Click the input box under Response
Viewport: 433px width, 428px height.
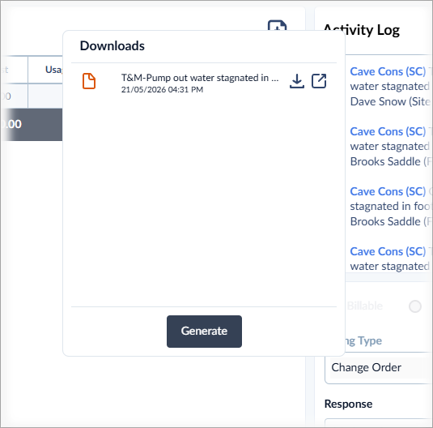[x=379, y=423]
